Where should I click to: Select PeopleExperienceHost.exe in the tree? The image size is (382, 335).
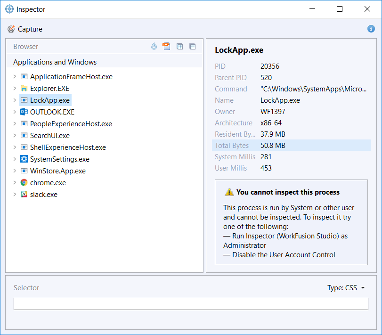pos(71,124)
